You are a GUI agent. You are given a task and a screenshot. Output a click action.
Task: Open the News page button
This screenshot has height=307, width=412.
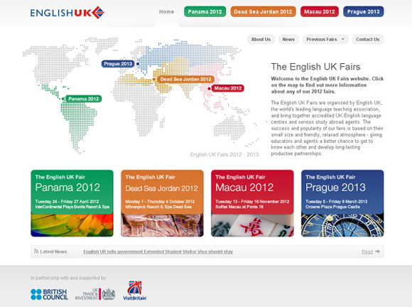click(288, 39)
